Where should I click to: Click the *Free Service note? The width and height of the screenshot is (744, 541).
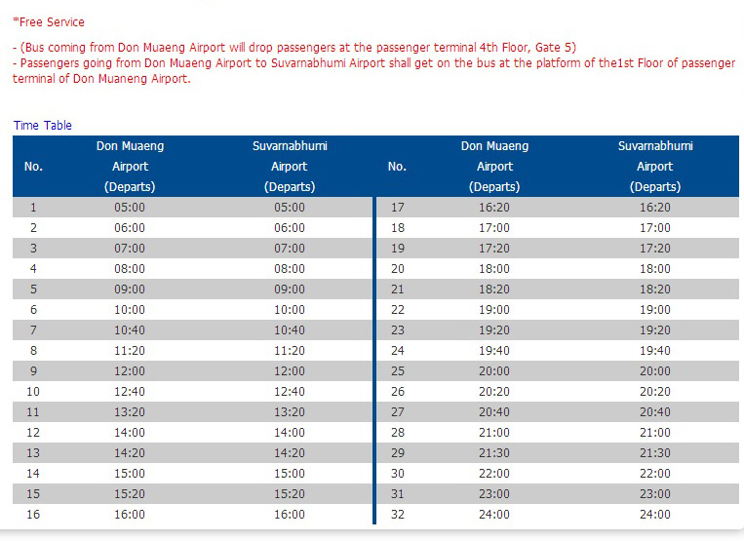click(49, 22)
